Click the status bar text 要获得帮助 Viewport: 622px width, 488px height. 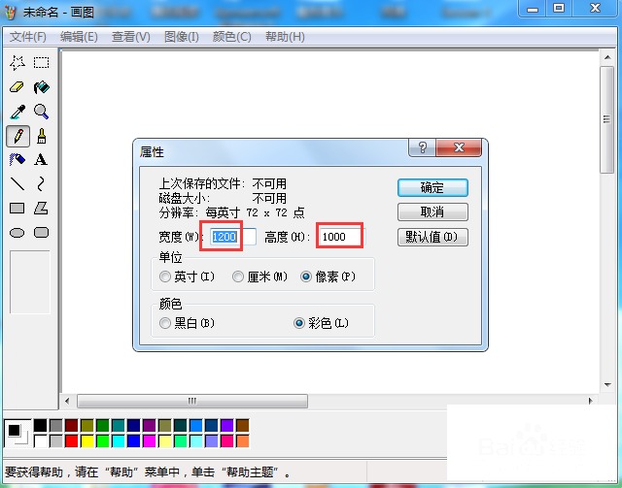click(x=34, y=472)
